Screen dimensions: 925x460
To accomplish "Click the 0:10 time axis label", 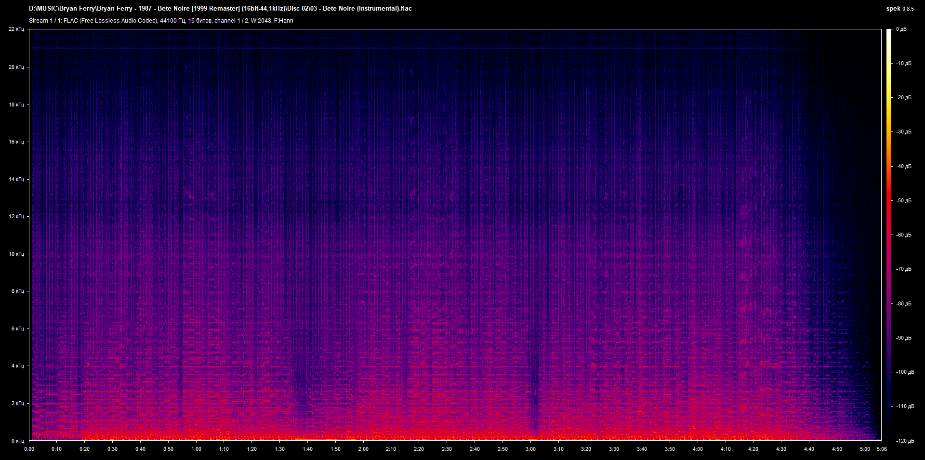I will pyautogui.click(x=57, y=449).
